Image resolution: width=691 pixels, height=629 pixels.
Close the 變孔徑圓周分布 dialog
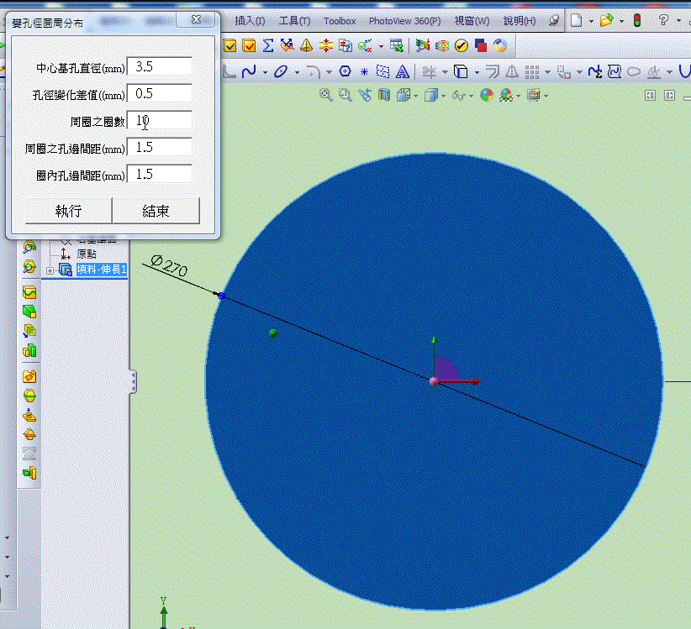point(196,19)
